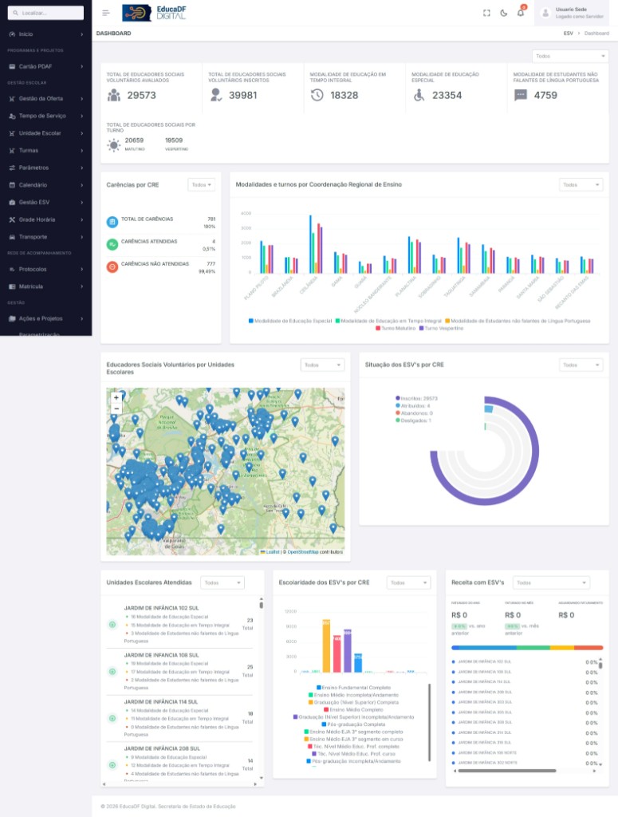This screenshot has height=817, width=618.
Task: Open the Leaflet attribution link
Action: tap(272, 552)
